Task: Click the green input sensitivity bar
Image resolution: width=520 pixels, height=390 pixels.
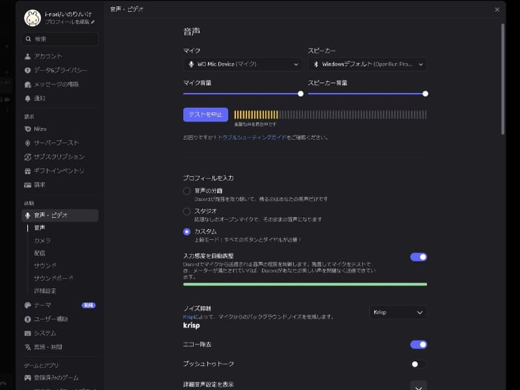Action: [x=305, y=284]
